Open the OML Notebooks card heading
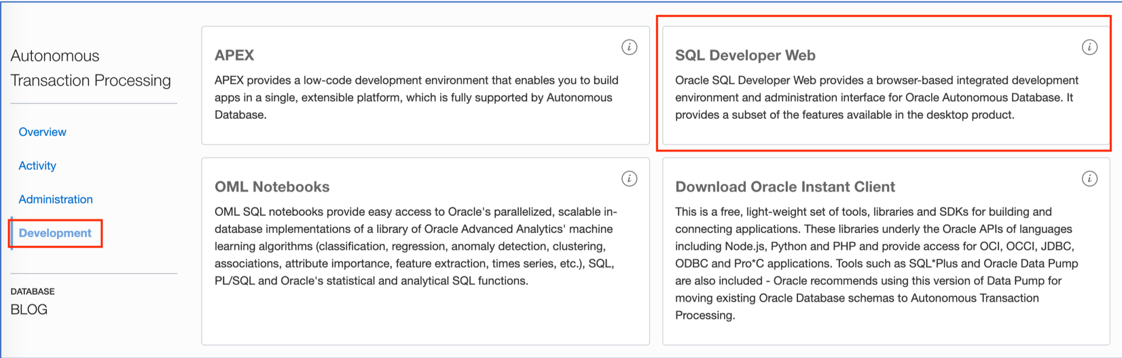 pyautogui.click(x=272, y=187)
